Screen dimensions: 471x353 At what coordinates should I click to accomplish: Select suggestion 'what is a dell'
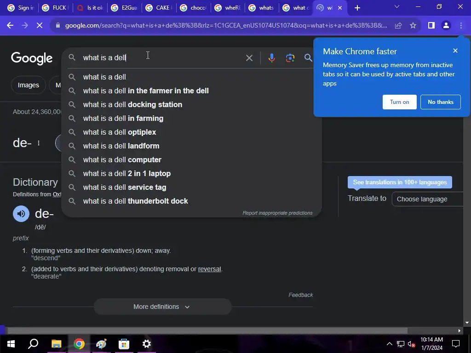click(191, 77)
